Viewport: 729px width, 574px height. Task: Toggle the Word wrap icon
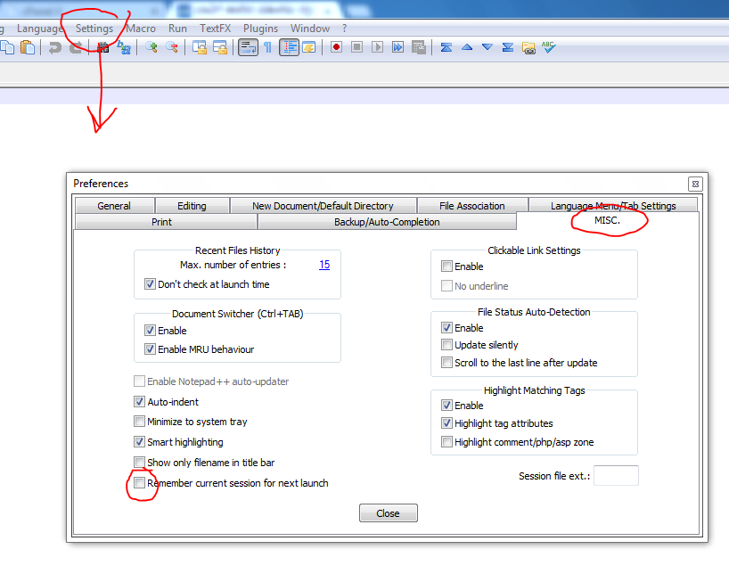[248, 47]
